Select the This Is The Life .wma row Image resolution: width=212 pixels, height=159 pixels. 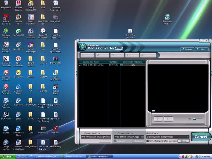click(x=112, y=65)
